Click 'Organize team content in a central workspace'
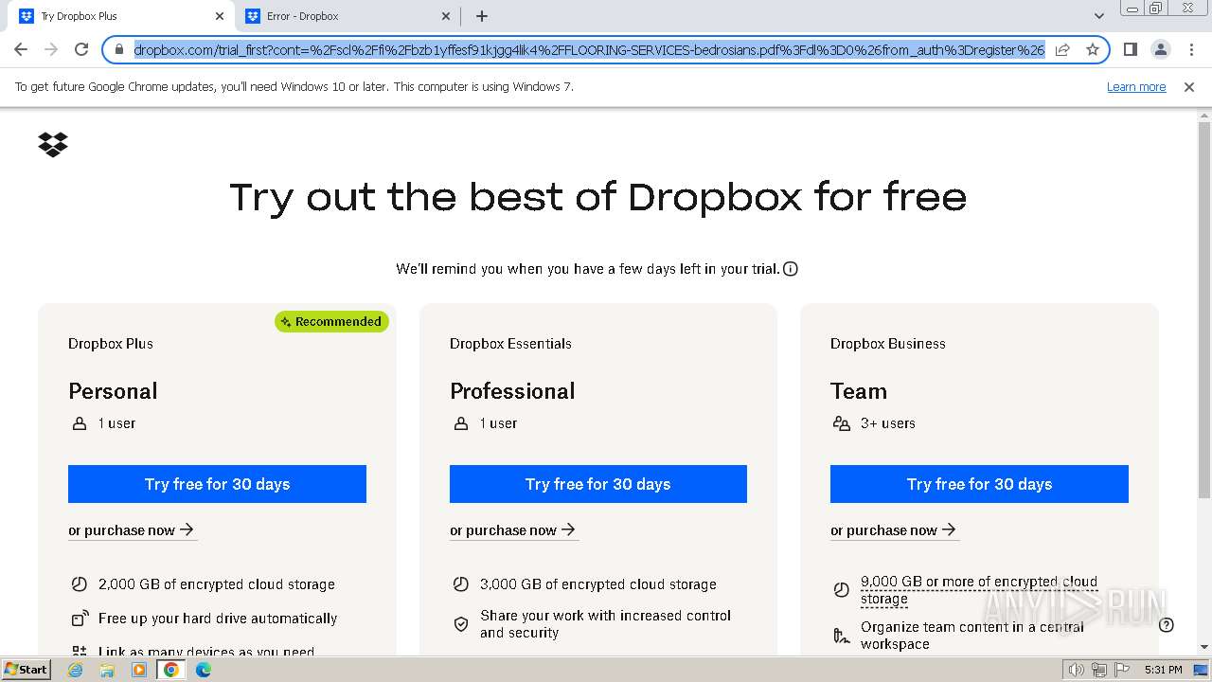 [x=972, y=636]
